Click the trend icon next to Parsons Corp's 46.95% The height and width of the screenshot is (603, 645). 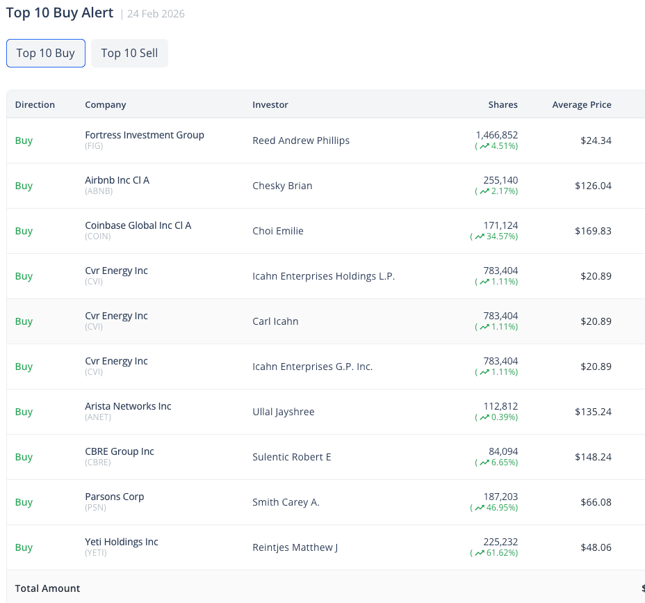tap(478, 508)
